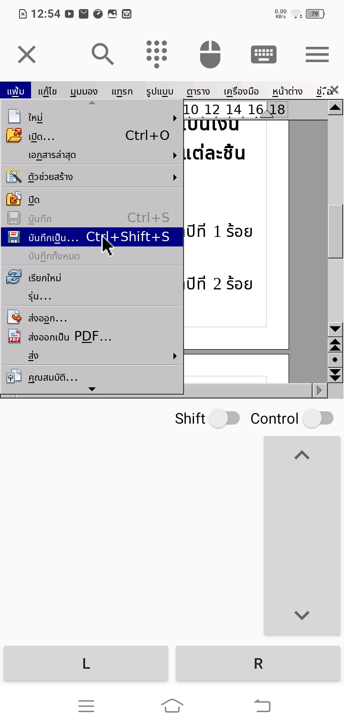Show the on-screen keyboard icon

tap(263, 54)
